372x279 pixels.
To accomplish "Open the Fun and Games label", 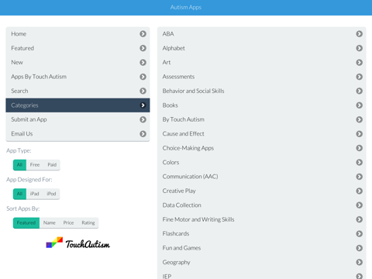I will click(181, 248).
